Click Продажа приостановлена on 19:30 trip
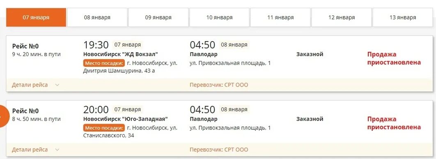This screenshot has height=159, width=436. click(x=394, y=58)
